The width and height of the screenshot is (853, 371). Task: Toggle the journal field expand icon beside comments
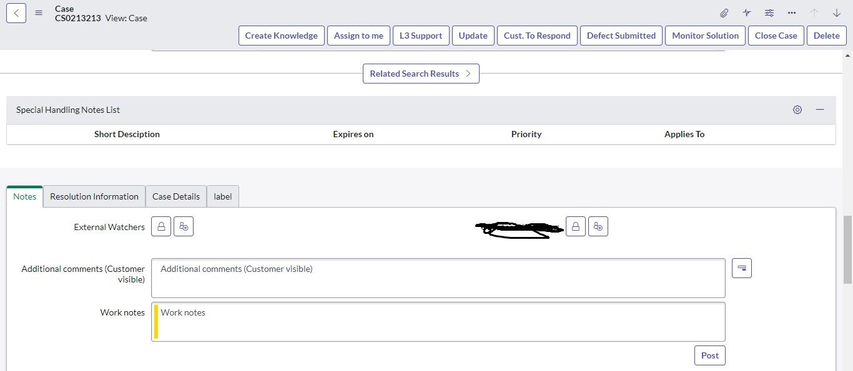(742, 268)
